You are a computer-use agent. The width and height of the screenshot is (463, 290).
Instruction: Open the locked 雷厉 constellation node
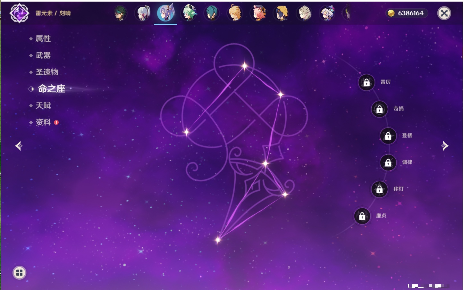pyautogui.click(x=366, y=82)
